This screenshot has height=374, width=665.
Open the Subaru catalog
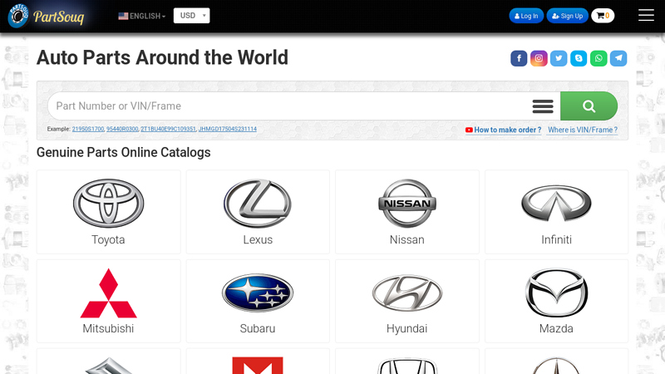point(258,301)
